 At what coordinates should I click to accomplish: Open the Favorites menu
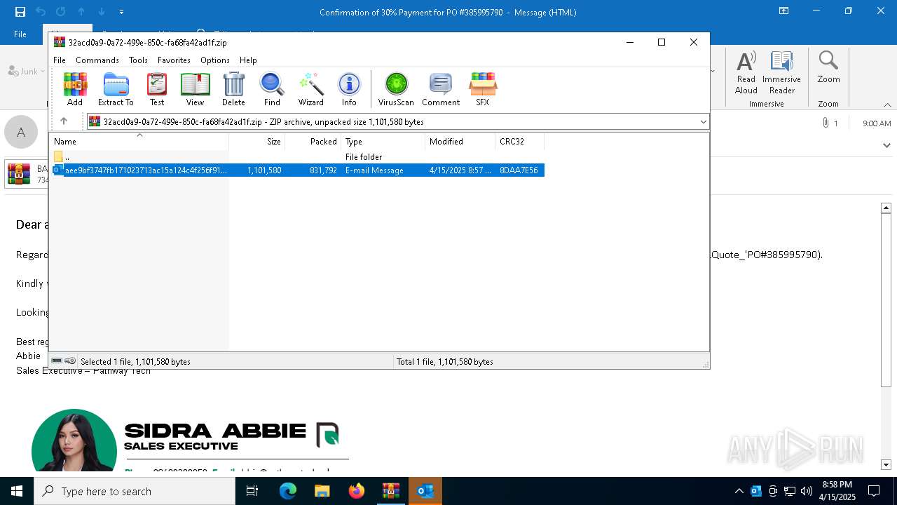(174, 60)
